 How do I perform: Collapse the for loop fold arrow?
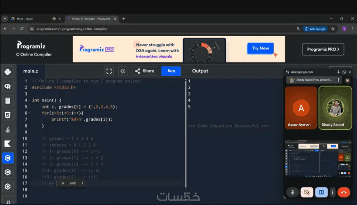pyautogui.click(x=29, y=113)
